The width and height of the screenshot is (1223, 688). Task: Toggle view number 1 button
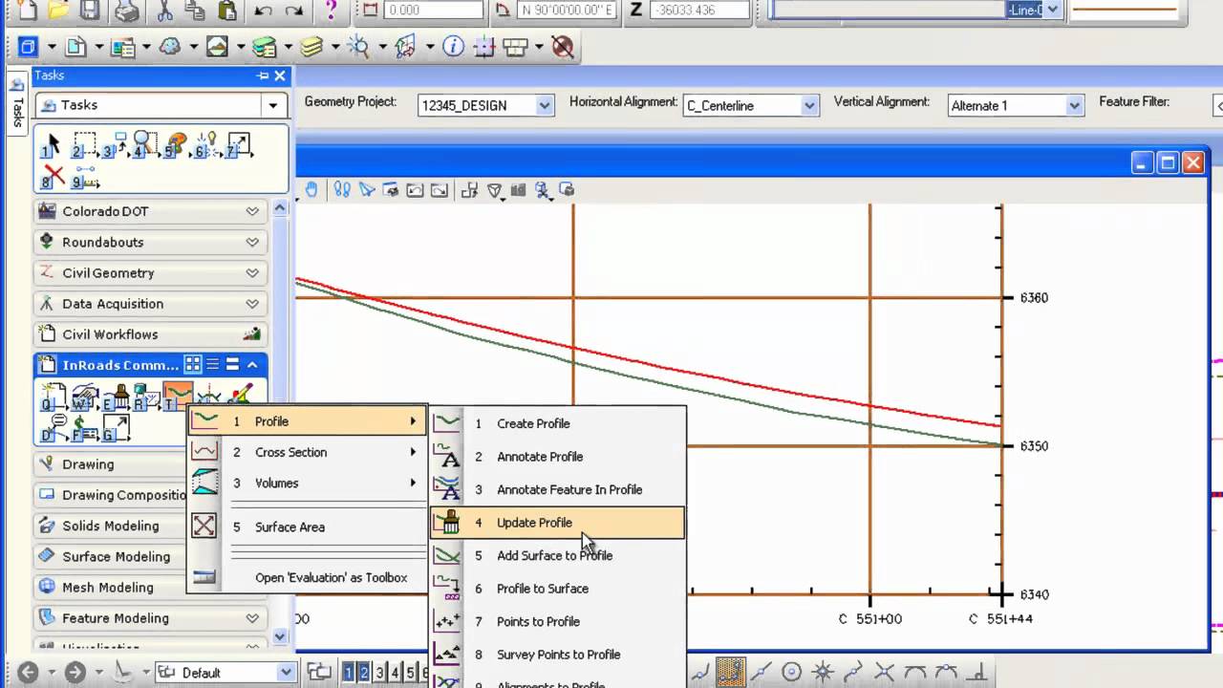pos(349,673)
